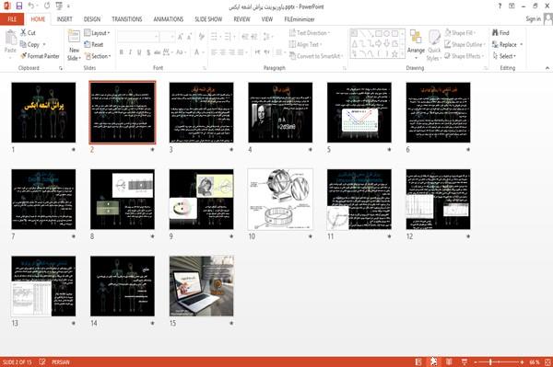Open the Arrange menu
The height and width of the screenshot is (367, 553).
(x=416, y=45)
